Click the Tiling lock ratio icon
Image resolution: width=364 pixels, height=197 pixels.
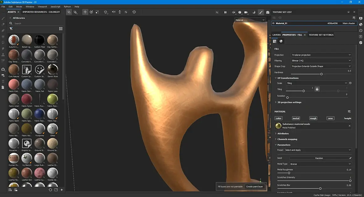pyautogui.click(x=317, y=89)
